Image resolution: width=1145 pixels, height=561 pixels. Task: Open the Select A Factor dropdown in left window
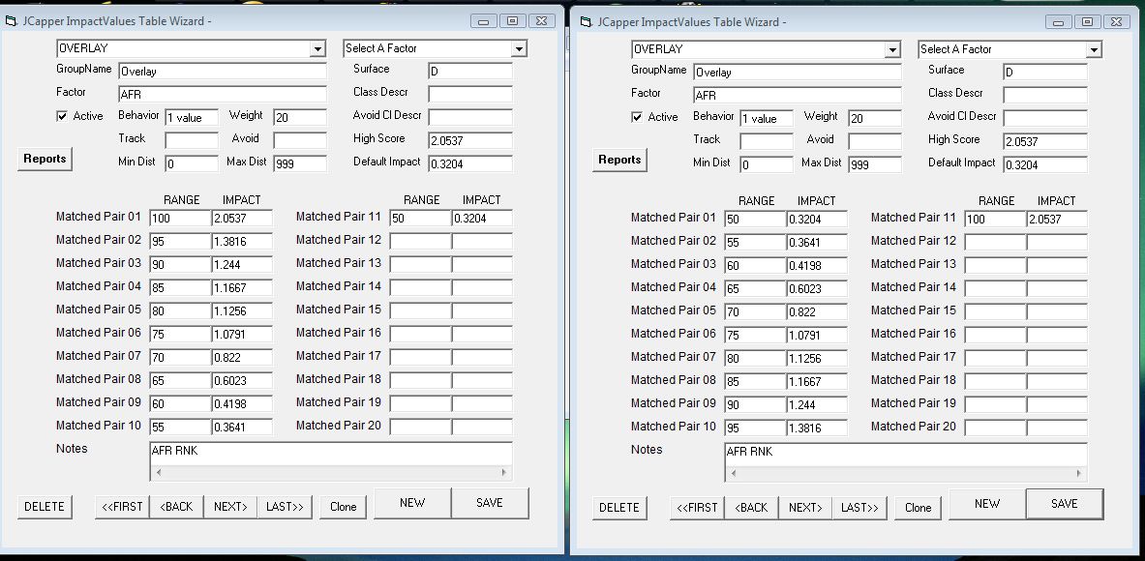coord(519,49)
